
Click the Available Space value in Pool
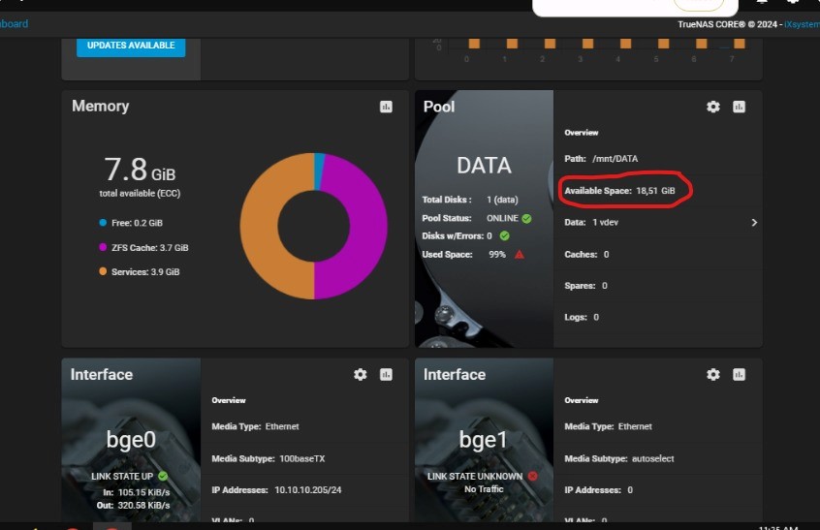(654, 191)
